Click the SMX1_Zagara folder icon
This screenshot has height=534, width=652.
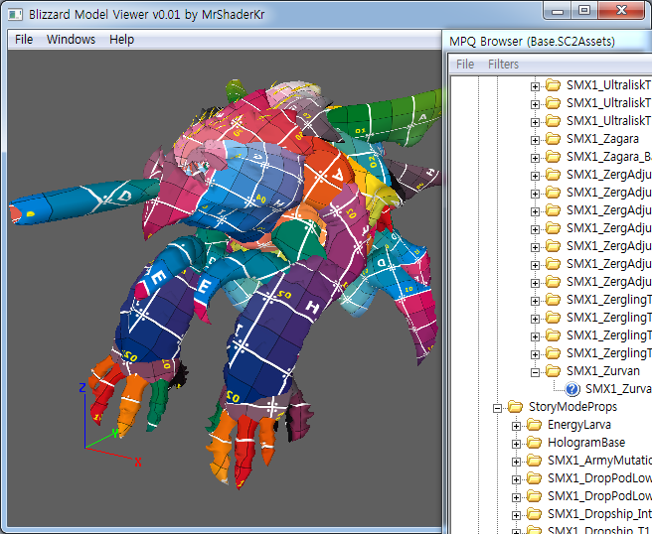click(553, 138)
